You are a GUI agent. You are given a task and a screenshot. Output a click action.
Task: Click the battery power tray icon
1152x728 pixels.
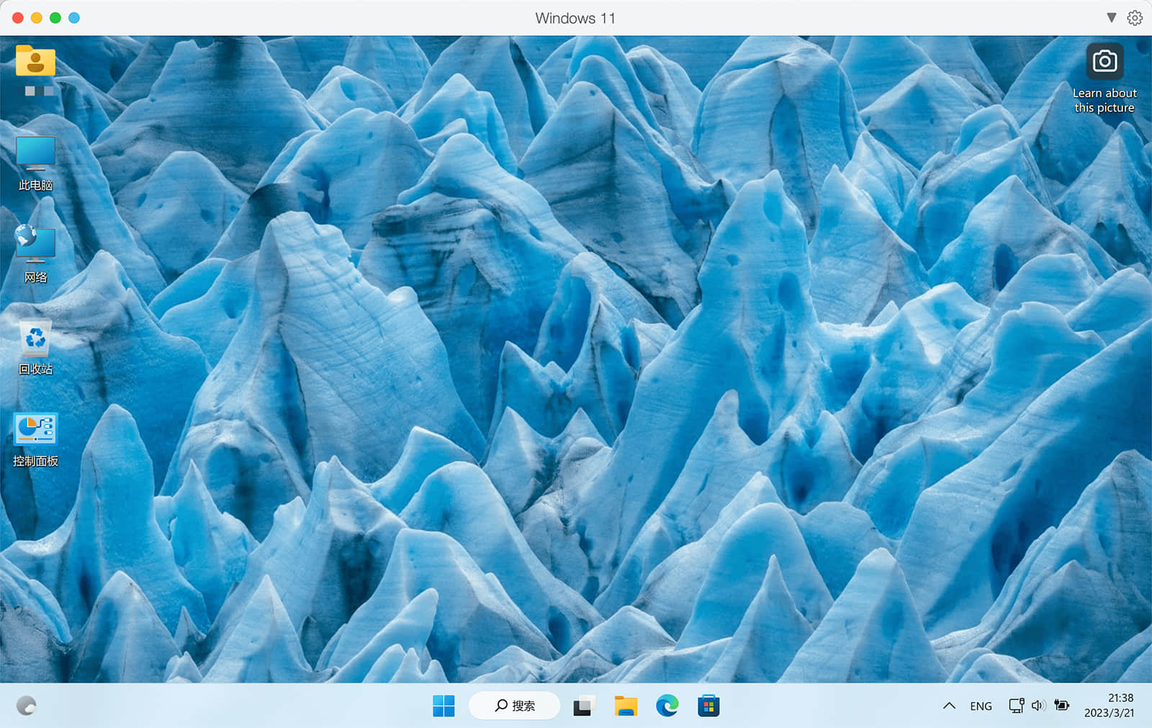click(1061, 706)
